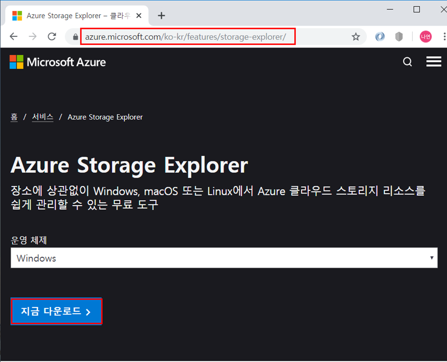
Task: Open a new tab with plus button
Action: click(161, 16)
